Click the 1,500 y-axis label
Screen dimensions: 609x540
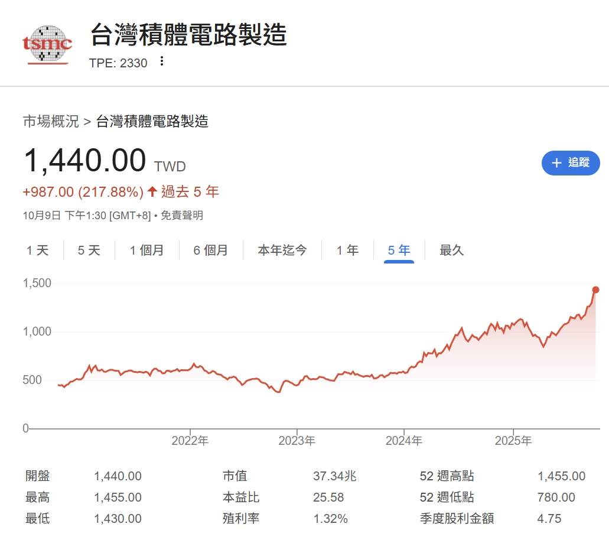[x=37, y=283]
